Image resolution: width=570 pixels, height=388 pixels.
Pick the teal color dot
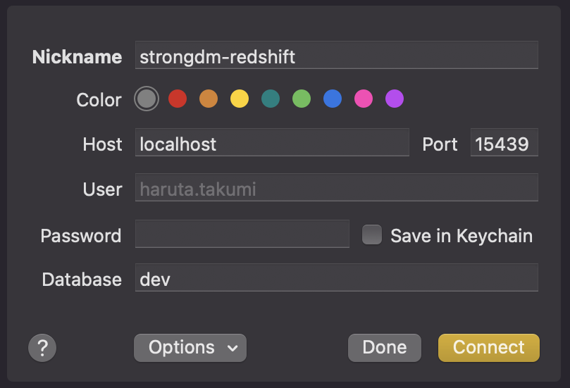point(271,99)
